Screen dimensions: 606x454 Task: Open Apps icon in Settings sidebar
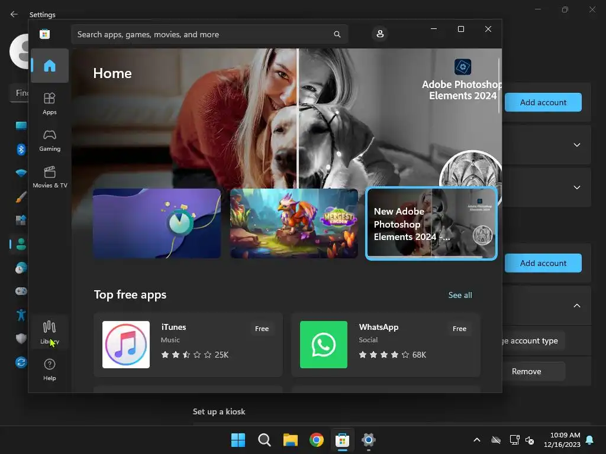pyautogui.click(x=21, y=220)
